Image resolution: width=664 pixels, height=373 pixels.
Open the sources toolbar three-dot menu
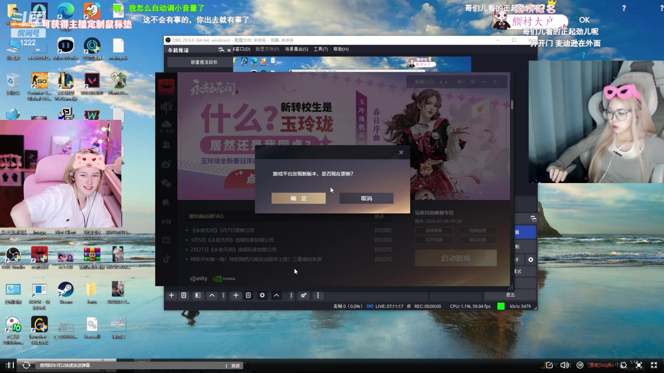[291, 295]
